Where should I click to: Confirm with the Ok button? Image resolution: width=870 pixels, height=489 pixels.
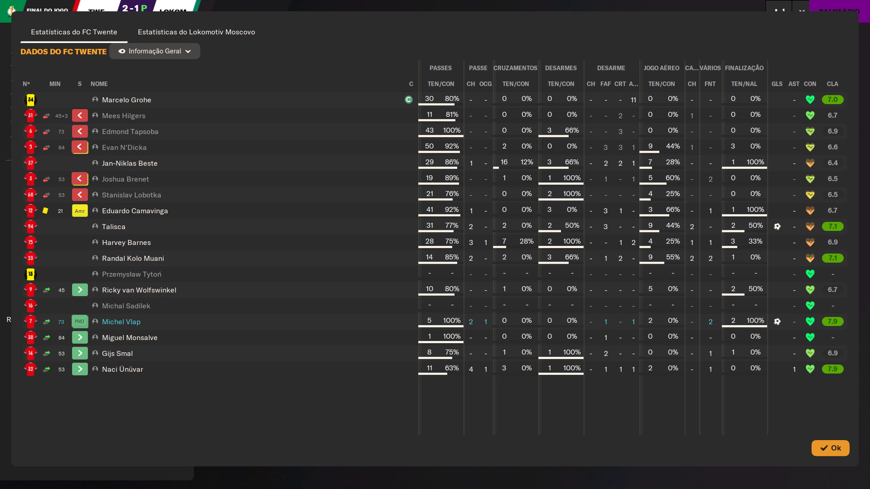click(830, 448)
